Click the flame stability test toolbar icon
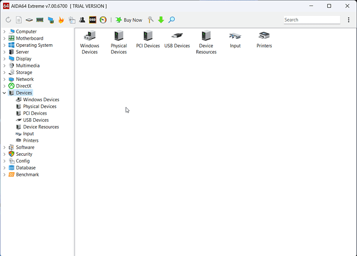The height and width of the screenshot is (256, 357). pos(61,20)
